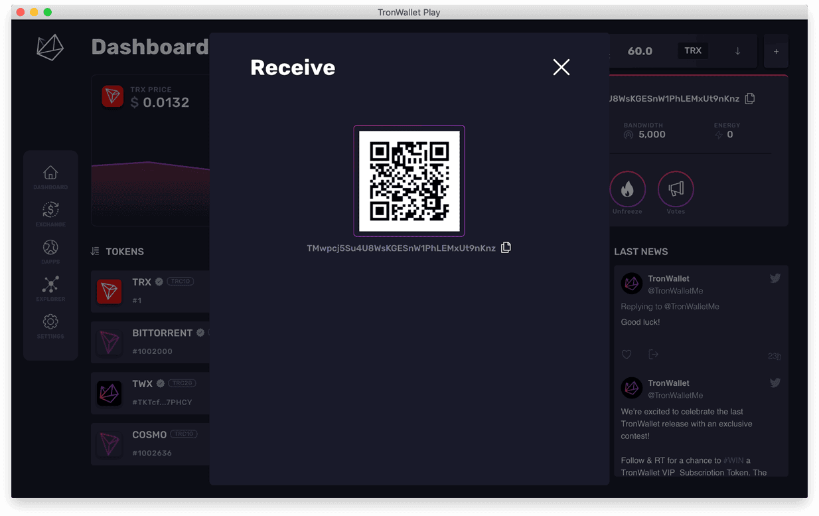Select the TRX token row
This screenshot has width=819, height=516.
(150, 291)
